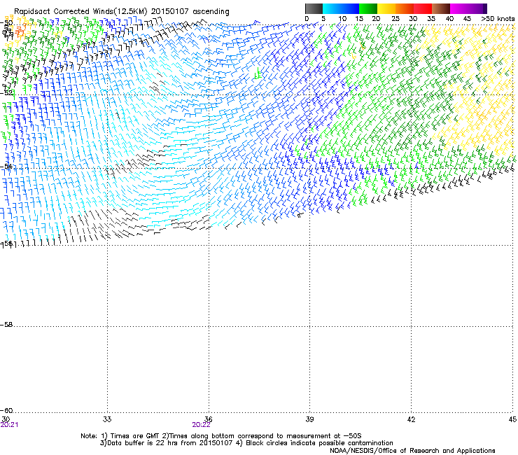
Task: Click the longitude label '45'
Action: point(512,419)
